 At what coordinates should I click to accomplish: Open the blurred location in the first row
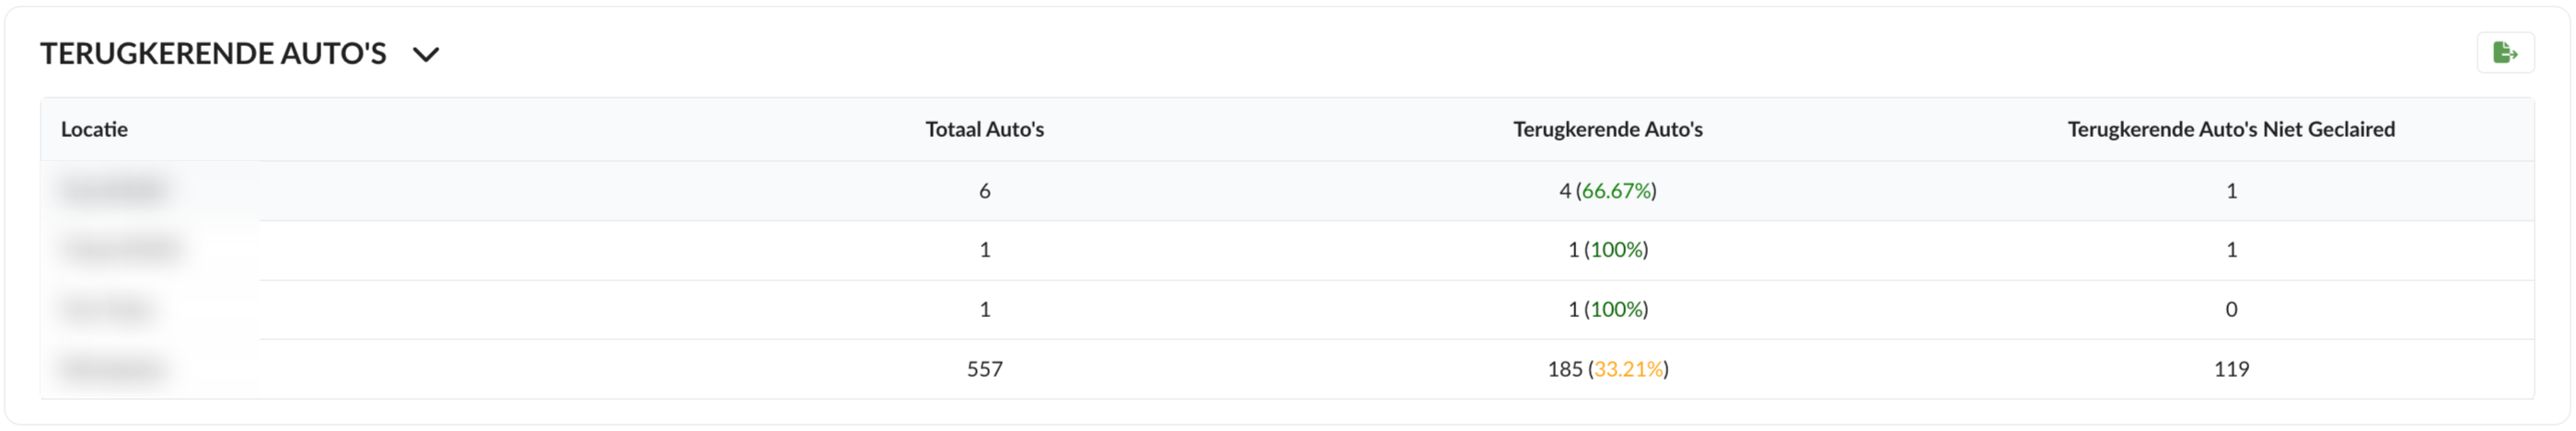point(114,190)
